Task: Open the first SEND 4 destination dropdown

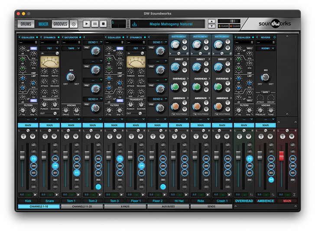Action: pyautogui.click(x=93, y=99)
